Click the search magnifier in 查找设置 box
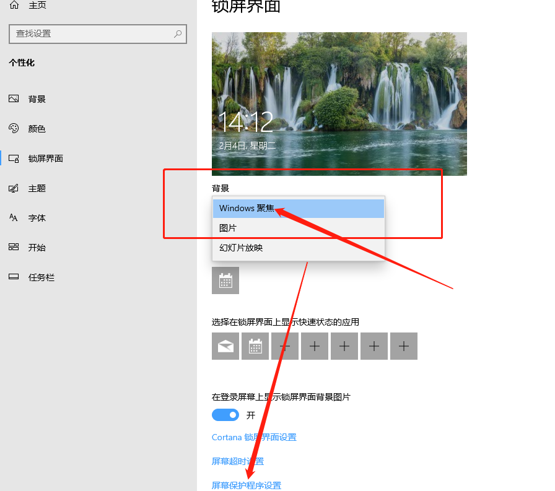 [178, 33]
